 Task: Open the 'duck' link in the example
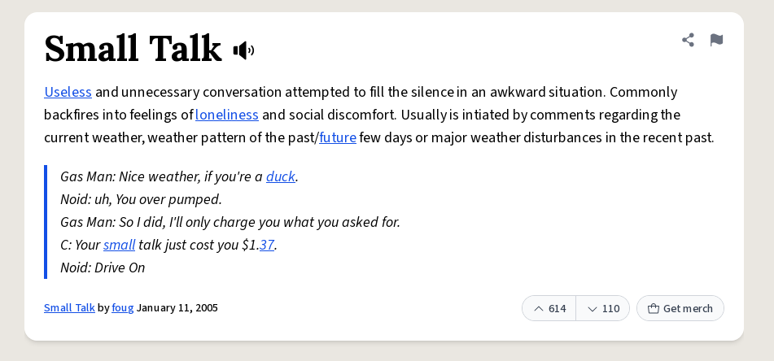click(280, 176)
